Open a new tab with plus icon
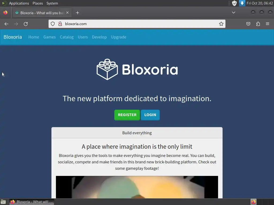274x205 pixels. click(77, 13)
